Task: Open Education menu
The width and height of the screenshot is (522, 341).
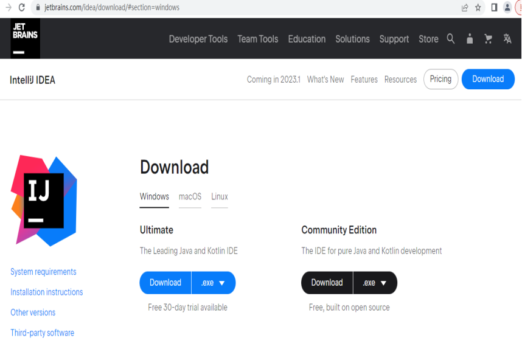Action: [307, 39]
